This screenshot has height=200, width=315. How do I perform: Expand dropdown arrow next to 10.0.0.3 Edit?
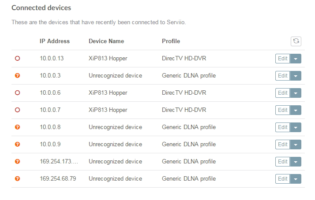(x=296, y=76)
